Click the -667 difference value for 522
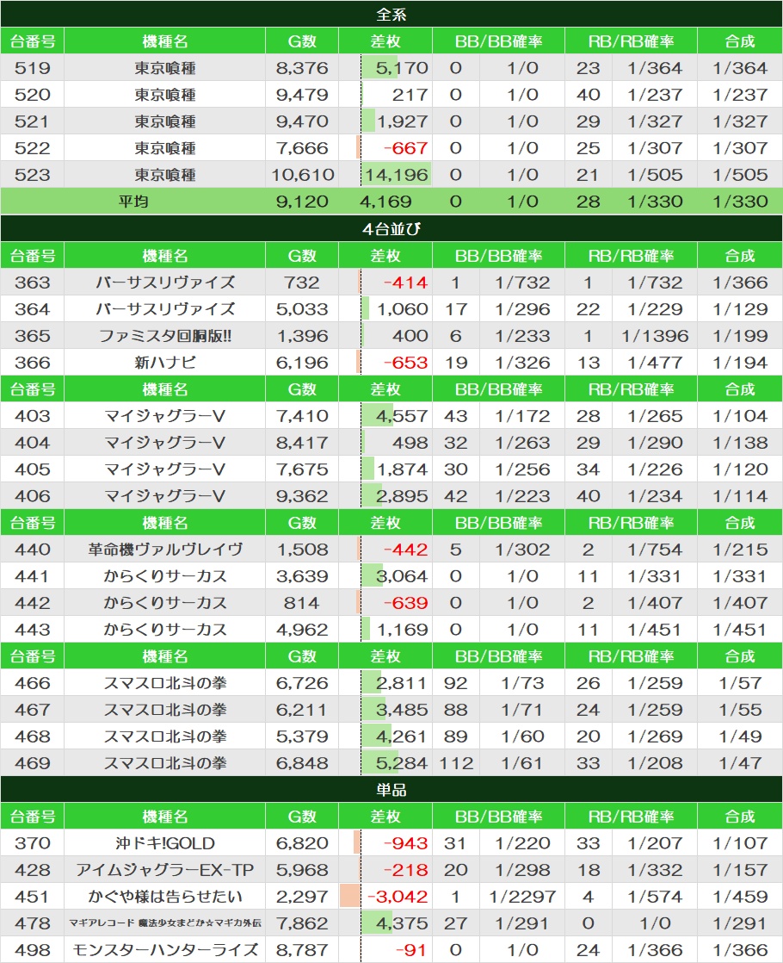 click(x=405, y=148)
